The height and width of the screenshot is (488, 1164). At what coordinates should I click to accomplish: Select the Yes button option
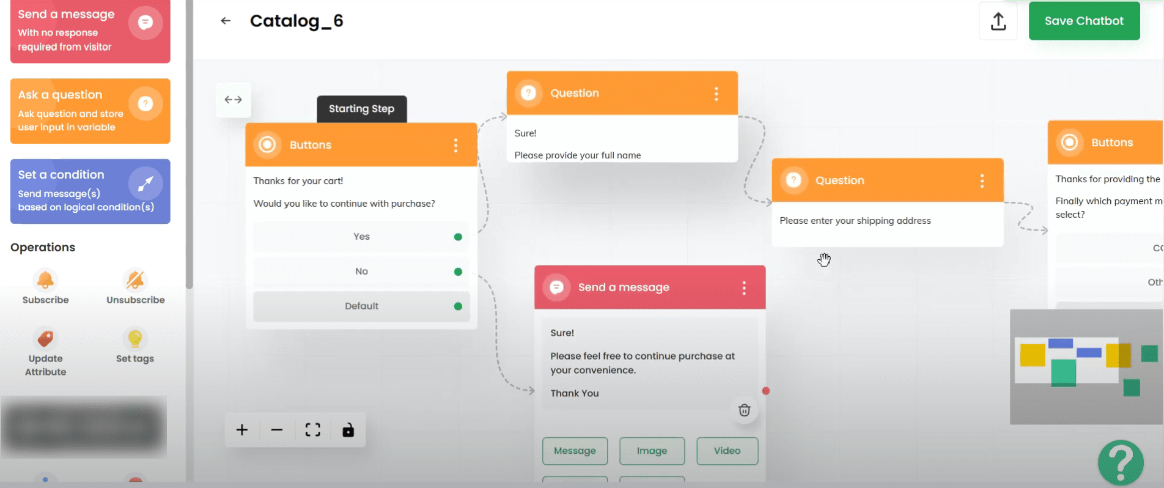click(x=361, y=237)
